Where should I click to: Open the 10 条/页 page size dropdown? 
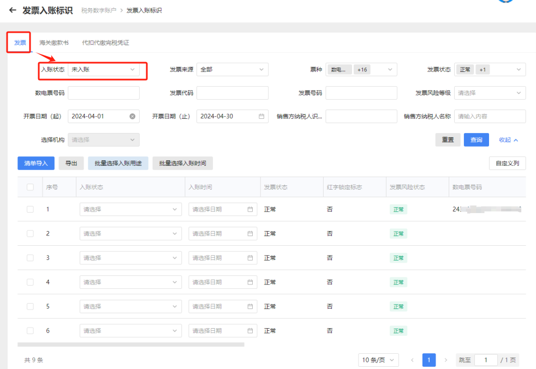point(378,360)
